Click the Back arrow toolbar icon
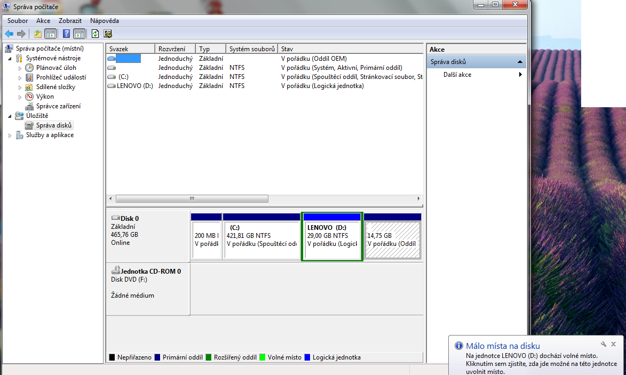Viewport: 626px width, 375px height. coord(9,34)
